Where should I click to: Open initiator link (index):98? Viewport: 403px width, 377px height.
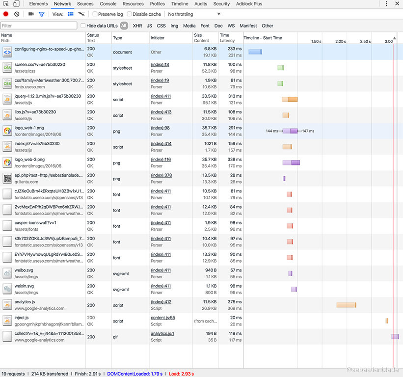(160, 128)
